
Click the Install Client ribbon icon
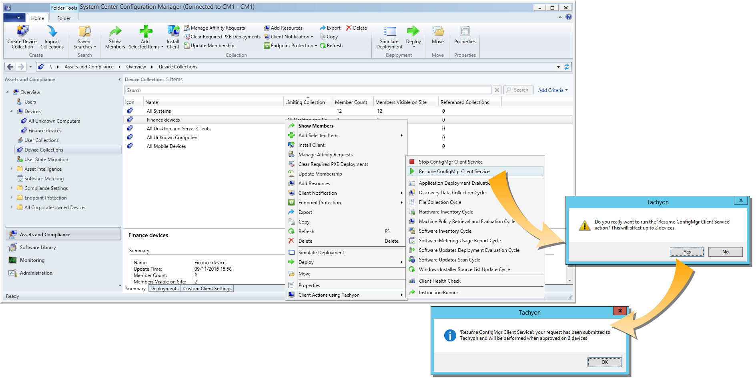point(173,32)
